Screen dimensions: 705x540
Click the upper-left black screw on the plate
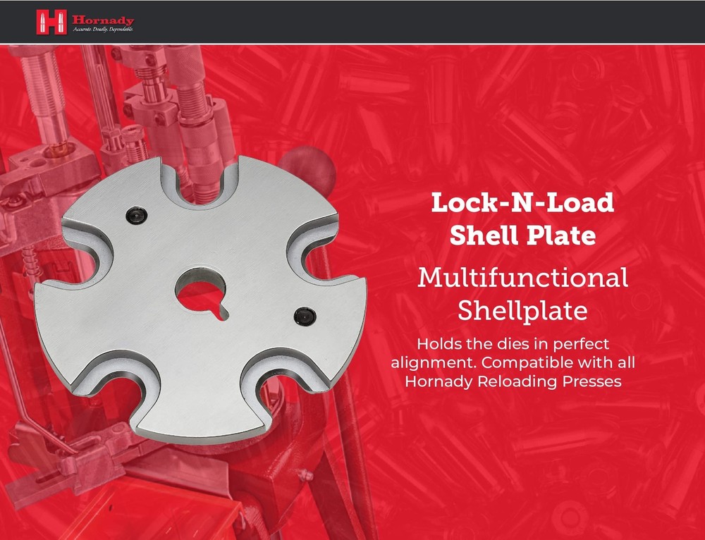coord(137,214)
